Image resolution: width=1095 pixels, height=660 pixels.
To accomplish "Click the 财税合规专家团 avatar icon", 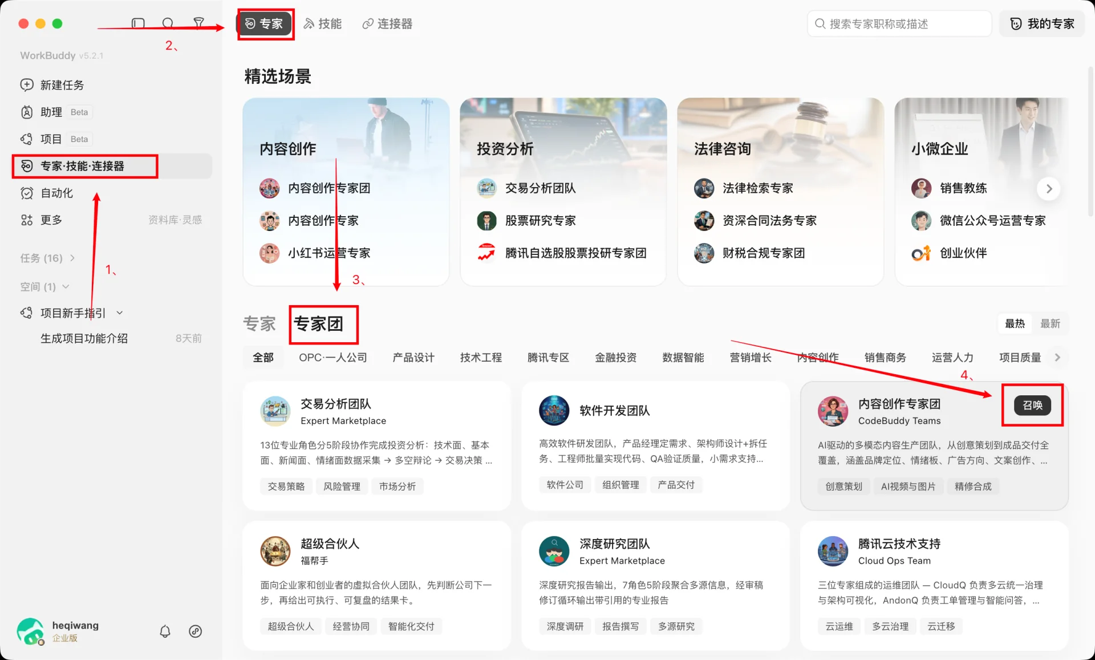I will click(704, 253).
